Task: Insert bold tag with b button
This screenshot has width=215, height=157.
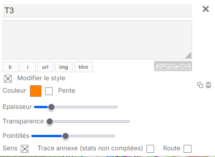Action: pyautogui.click(x=10, y=67)
